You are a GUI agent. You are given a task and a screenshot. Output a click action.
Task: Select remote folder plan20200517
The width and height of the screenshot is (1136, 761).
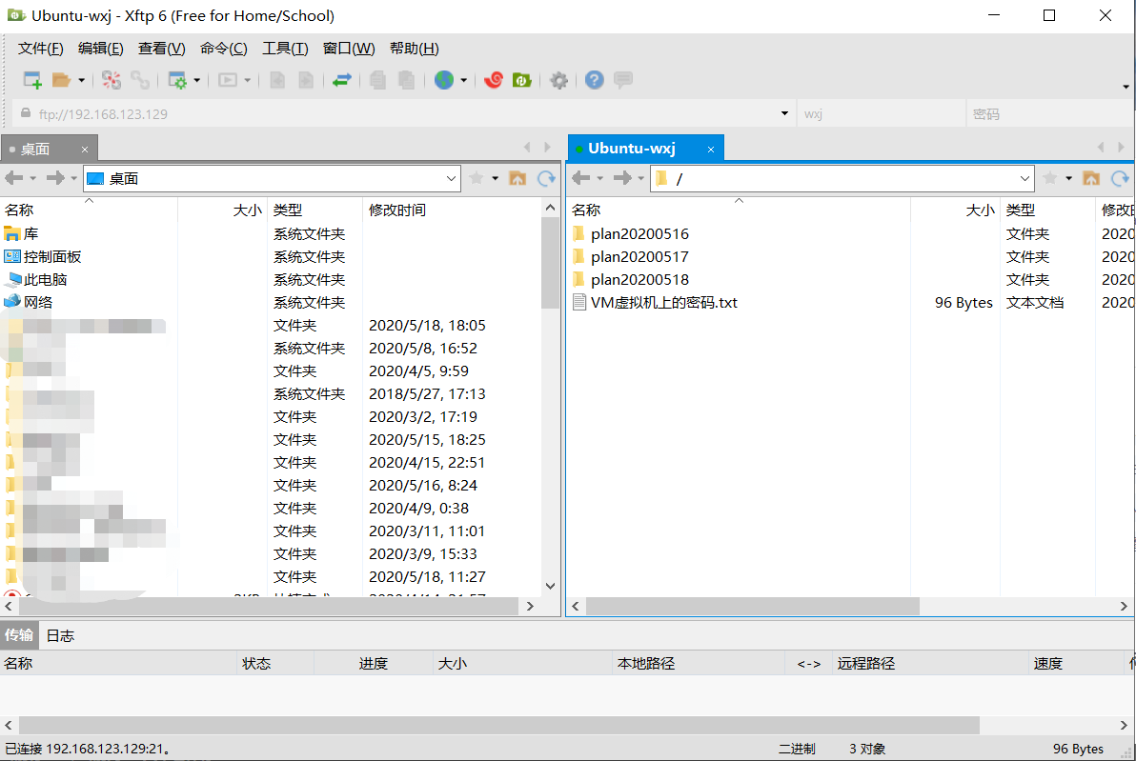(639, 257)
